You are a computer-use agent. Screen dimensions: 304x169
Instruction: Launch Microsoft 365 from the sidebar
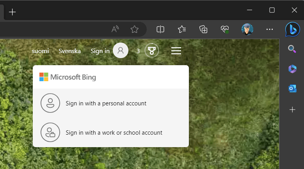292,69
